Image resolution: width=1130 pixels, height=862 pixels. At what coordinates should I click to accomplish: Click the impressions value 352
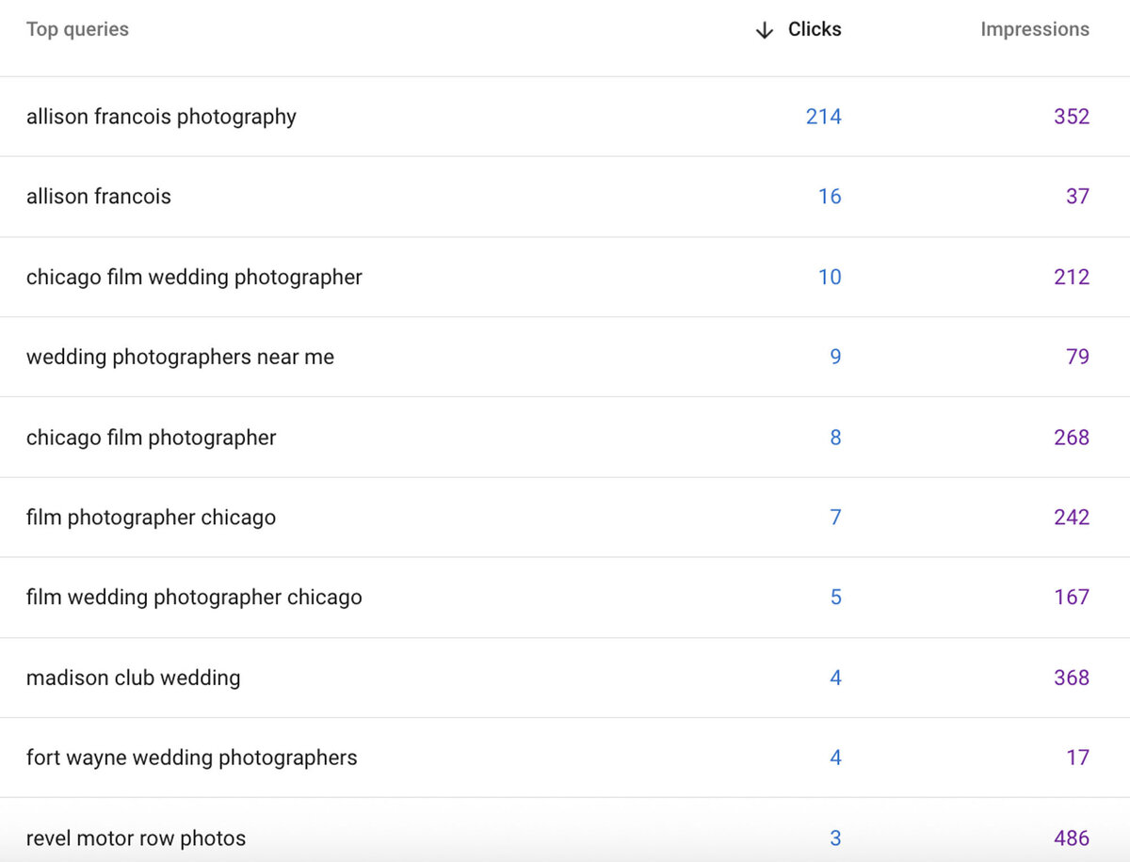(x=1073, y=117)
